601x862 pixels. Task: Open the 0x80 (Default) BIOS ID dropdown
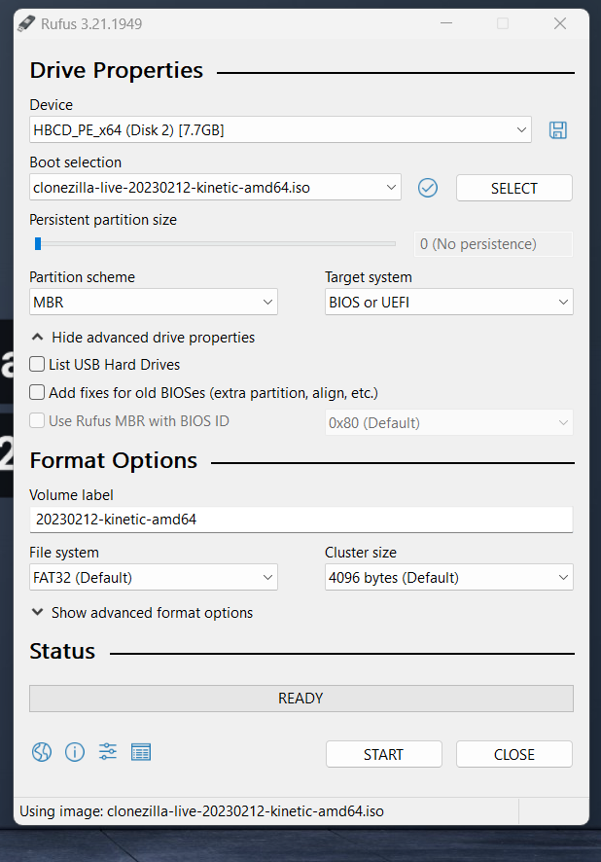click(449, 423)
